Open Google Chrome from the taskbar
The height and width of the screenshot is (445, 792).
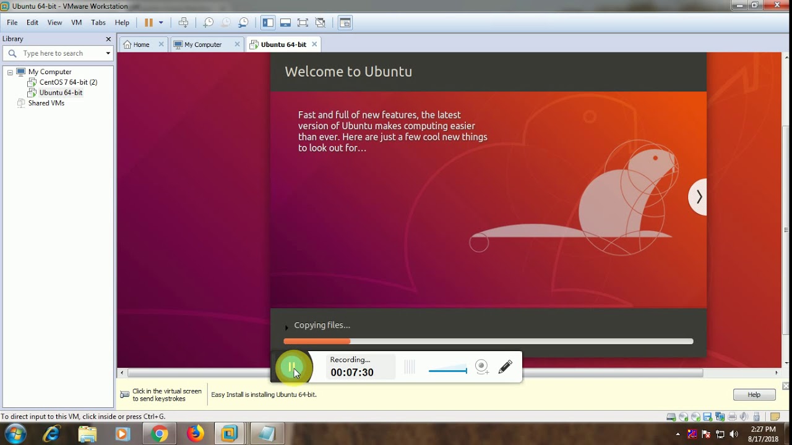[x=159, y=434]
